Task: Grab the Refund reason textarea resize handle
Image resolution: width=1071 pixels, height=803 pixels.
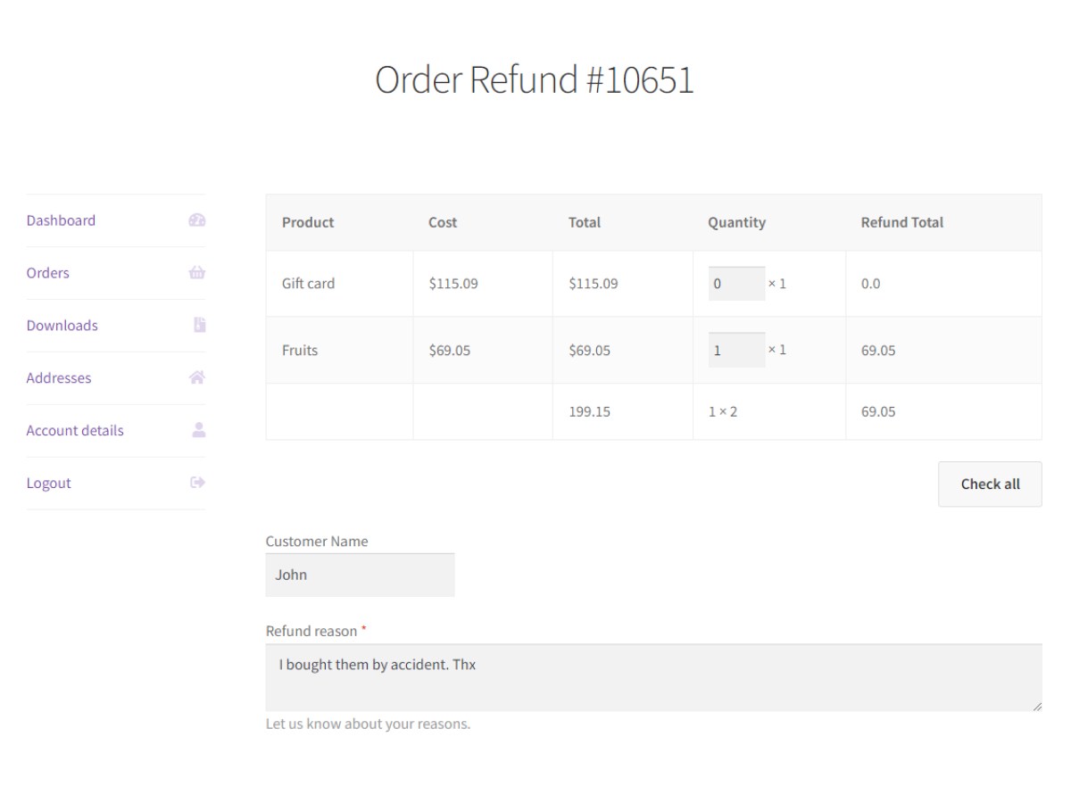Action: coord(1036,706)
